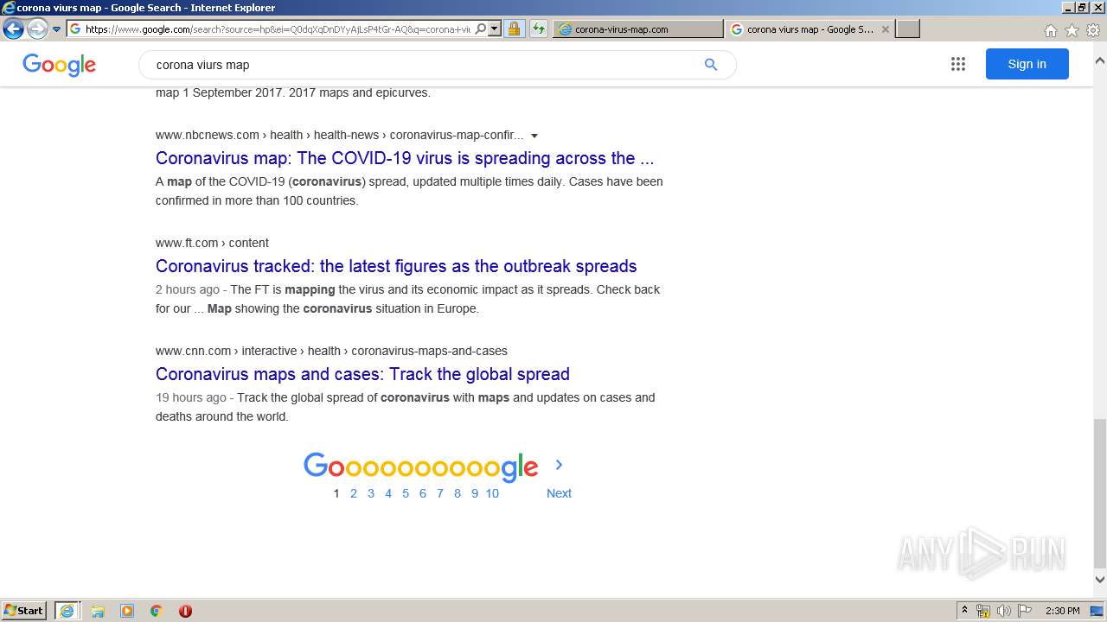The width and height of the screenshot is (1107, 622).
Task: Click the Sign in button
Action: [x=1027, y=64]
